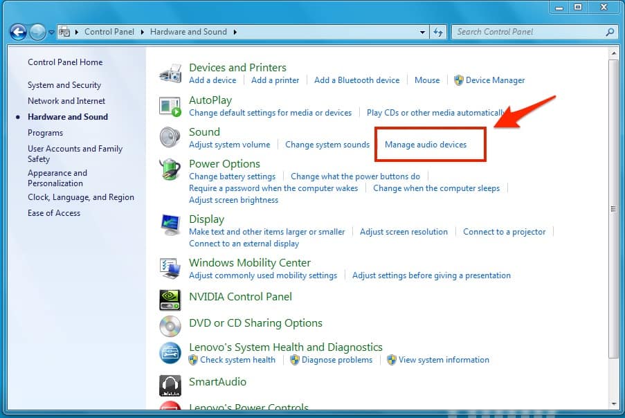
Task: Open the recent pages dropdown arrow
Action: point(51,32)
